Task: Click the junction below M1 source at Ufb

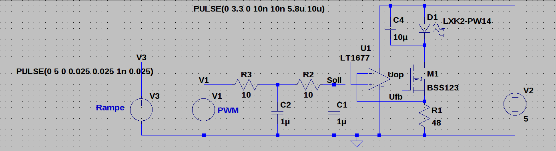Action: (x=425, y=101)
